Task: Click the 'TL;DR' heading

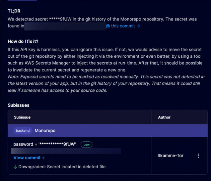Action: [x=14, y=11]
